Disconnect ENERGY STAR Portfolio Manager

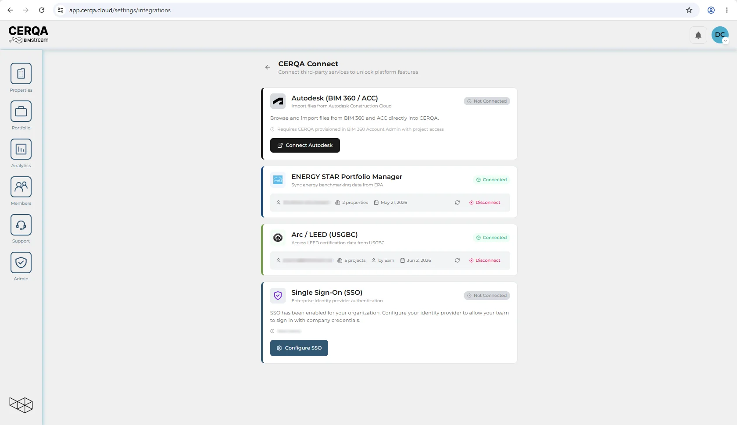click(485, 203)
